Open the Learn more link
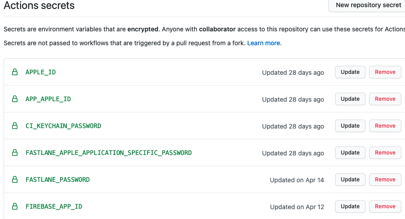 click(263, 43)
